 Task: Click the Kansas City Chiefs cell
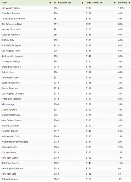[x=11, y=29]
